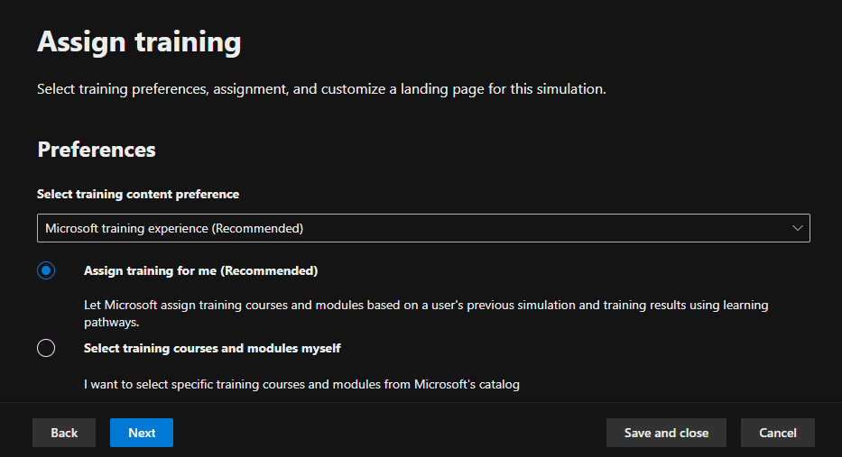842x457 pixels.
Task: Click the selected "Microsoft training experience (Recommended)" value
Action: click(174, 228)
